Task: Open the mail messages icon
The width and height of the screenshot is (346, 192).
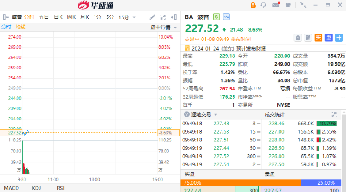Action: click(276, 5)
